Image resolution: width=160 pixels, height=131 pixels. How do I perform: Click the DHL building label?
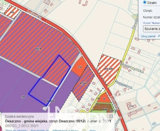[132, 106]
